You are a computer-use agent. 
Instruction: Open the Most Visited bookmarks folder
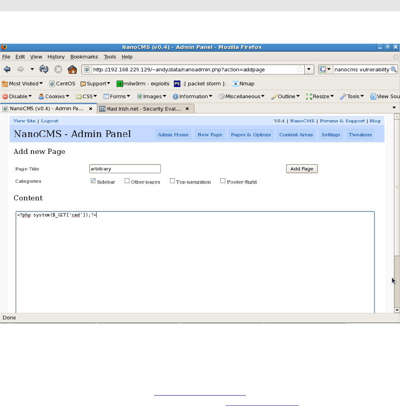pos(22,84)
